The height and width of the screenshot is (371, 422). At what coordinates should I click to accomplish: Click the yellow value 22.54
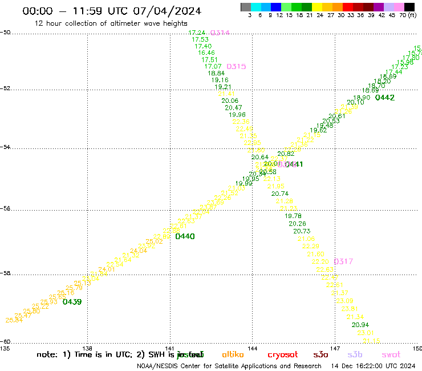pyautogui.click(x=115, y=265)
